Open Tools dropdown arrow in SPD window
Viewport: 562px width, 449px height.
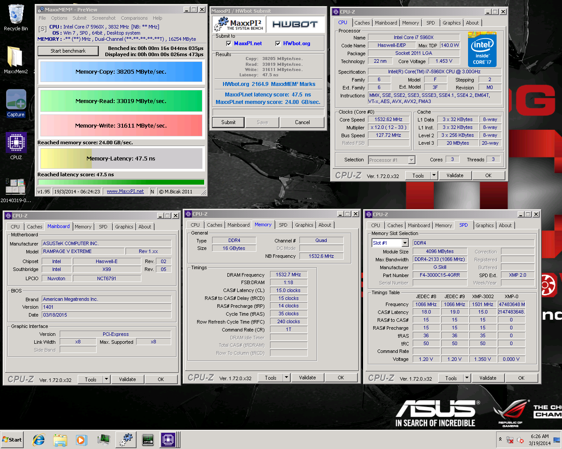pos(467,378)
